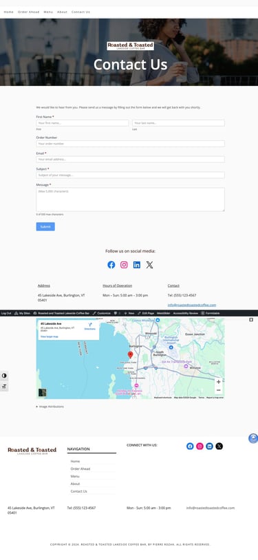This screenshot has height=560, width=258.
Task: Click footer Home link
Action: point(76,462)
